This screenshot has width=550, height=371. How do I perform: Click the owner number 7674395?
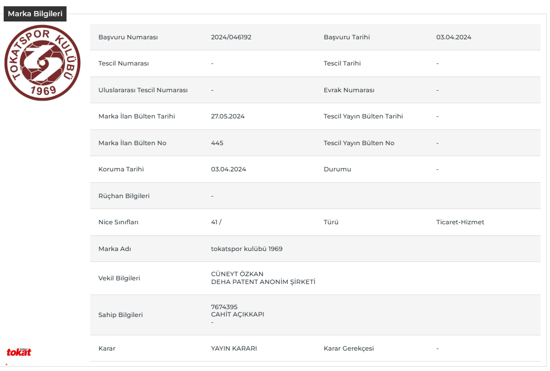pos(224,307)
